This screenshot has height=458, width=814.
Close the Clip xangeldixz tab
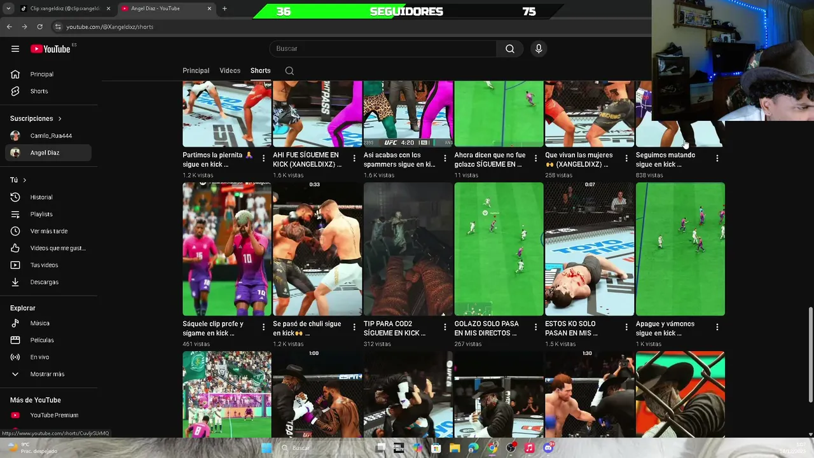point(108,8)
